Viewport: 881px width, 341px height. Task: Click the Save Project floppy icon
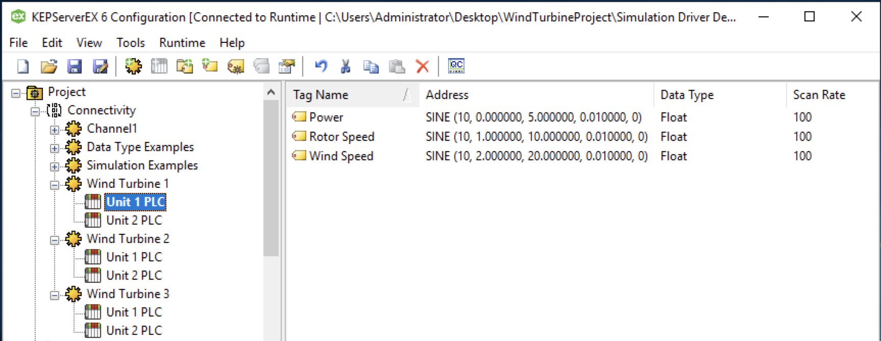(x=75, y=66)
